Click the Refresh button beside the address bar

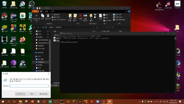click(97, 27)
